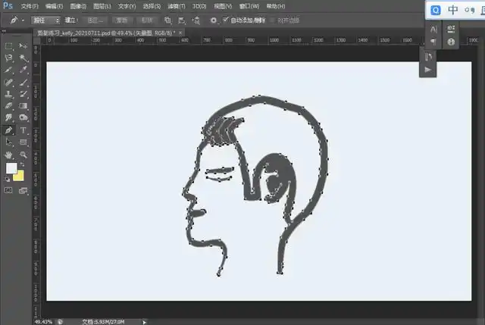
Task: Close the kelly_20210711.psd document tab
Action: (180, 33)
